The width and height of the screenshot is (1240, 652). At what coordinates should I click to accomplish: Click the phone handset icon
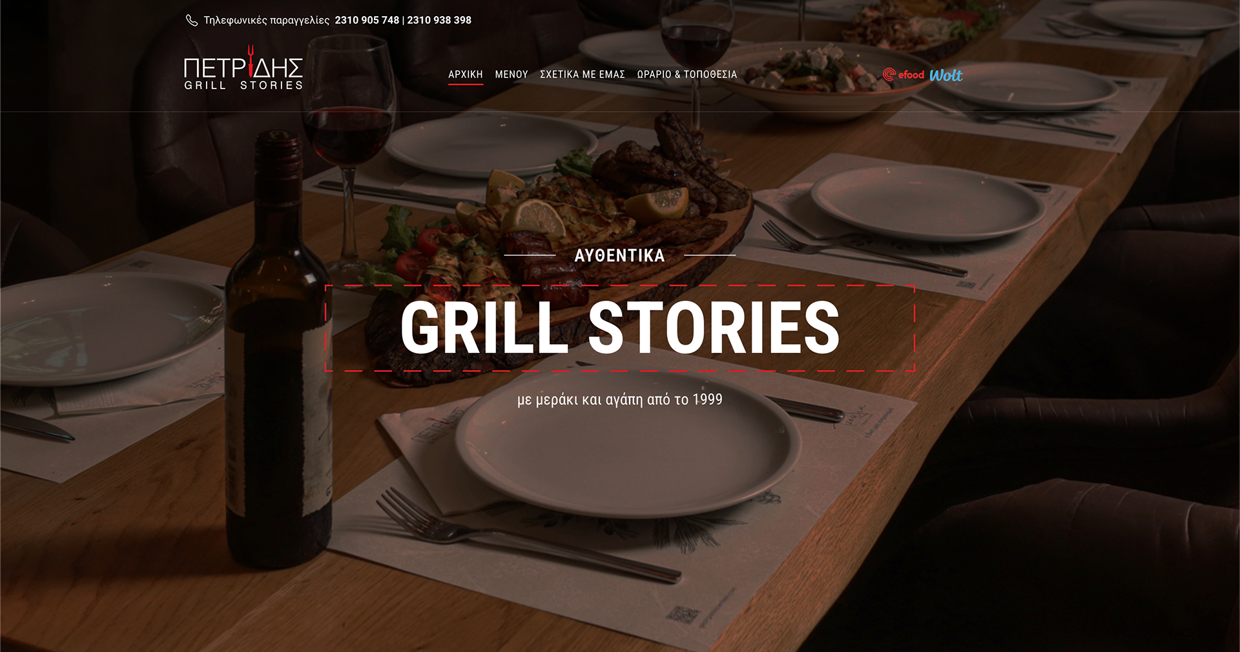[192, 20]
